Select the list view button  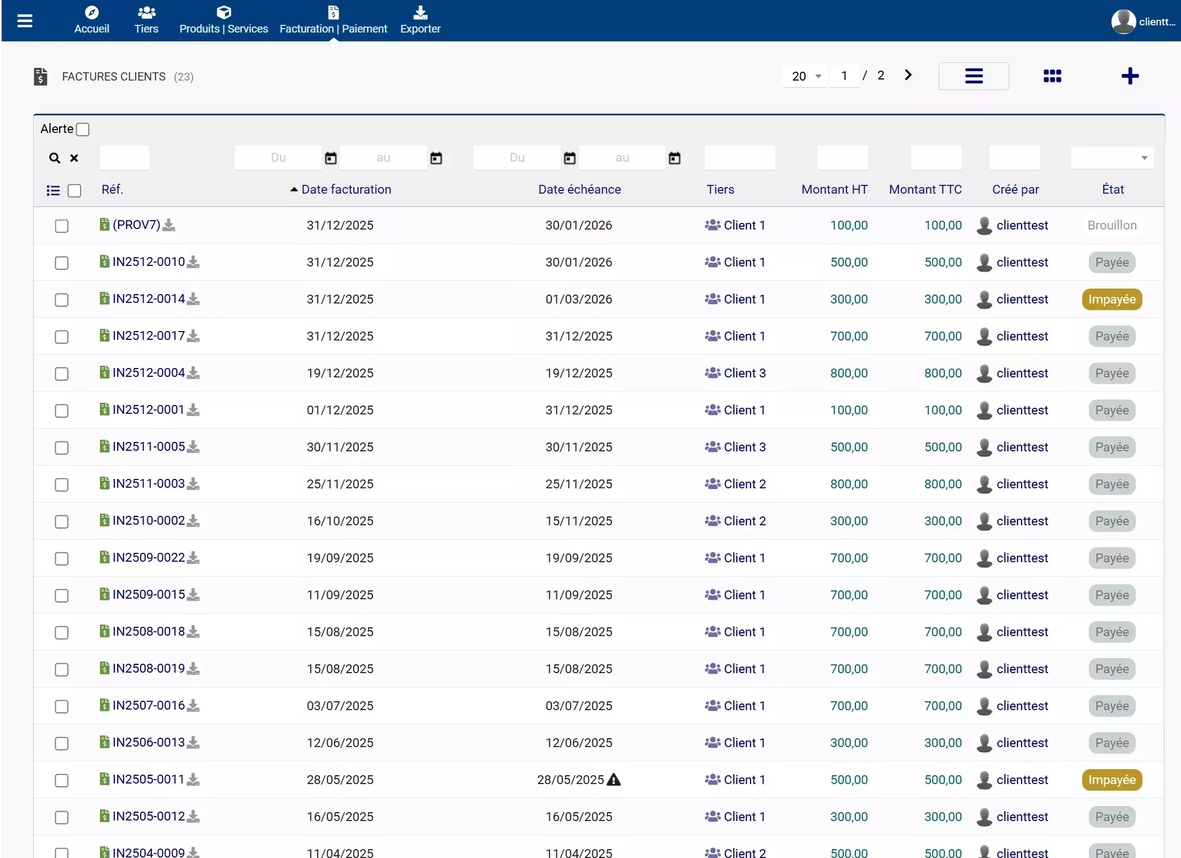tap(973, 76)
